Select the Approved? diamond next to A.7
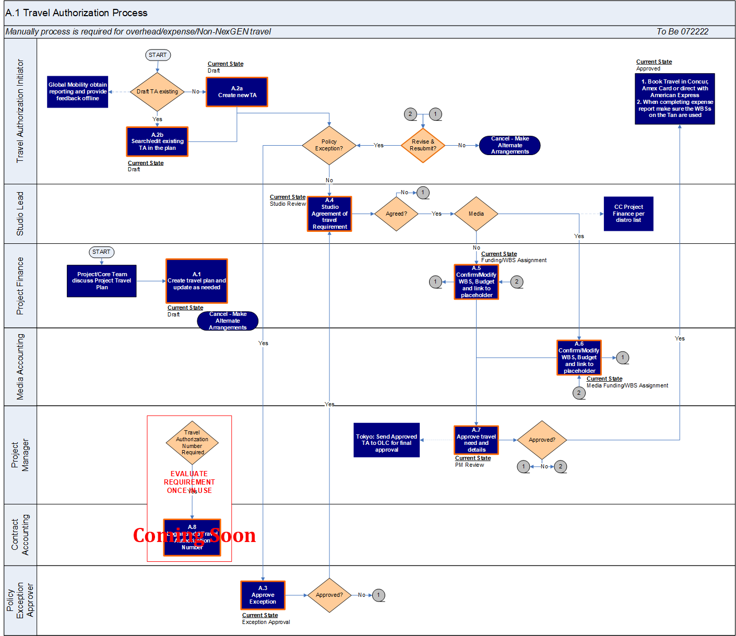Viewport: 736px width, 636px height. (x=542, y=440)
